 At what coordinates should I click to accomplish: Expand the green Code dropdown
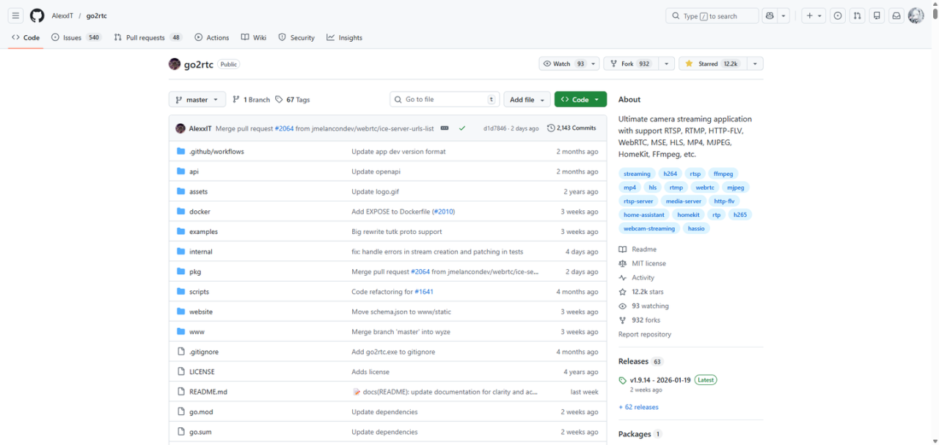click(x=580, y=100)
